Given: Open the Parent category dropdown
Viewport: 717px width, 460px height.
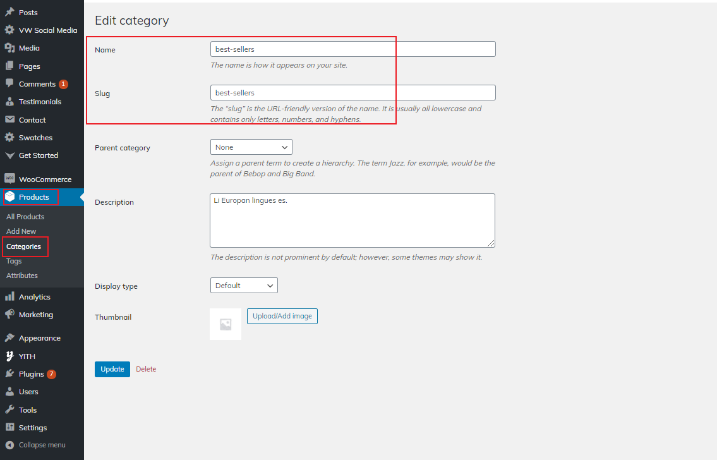Looking at the screenshot, I should tap(251, 147).
